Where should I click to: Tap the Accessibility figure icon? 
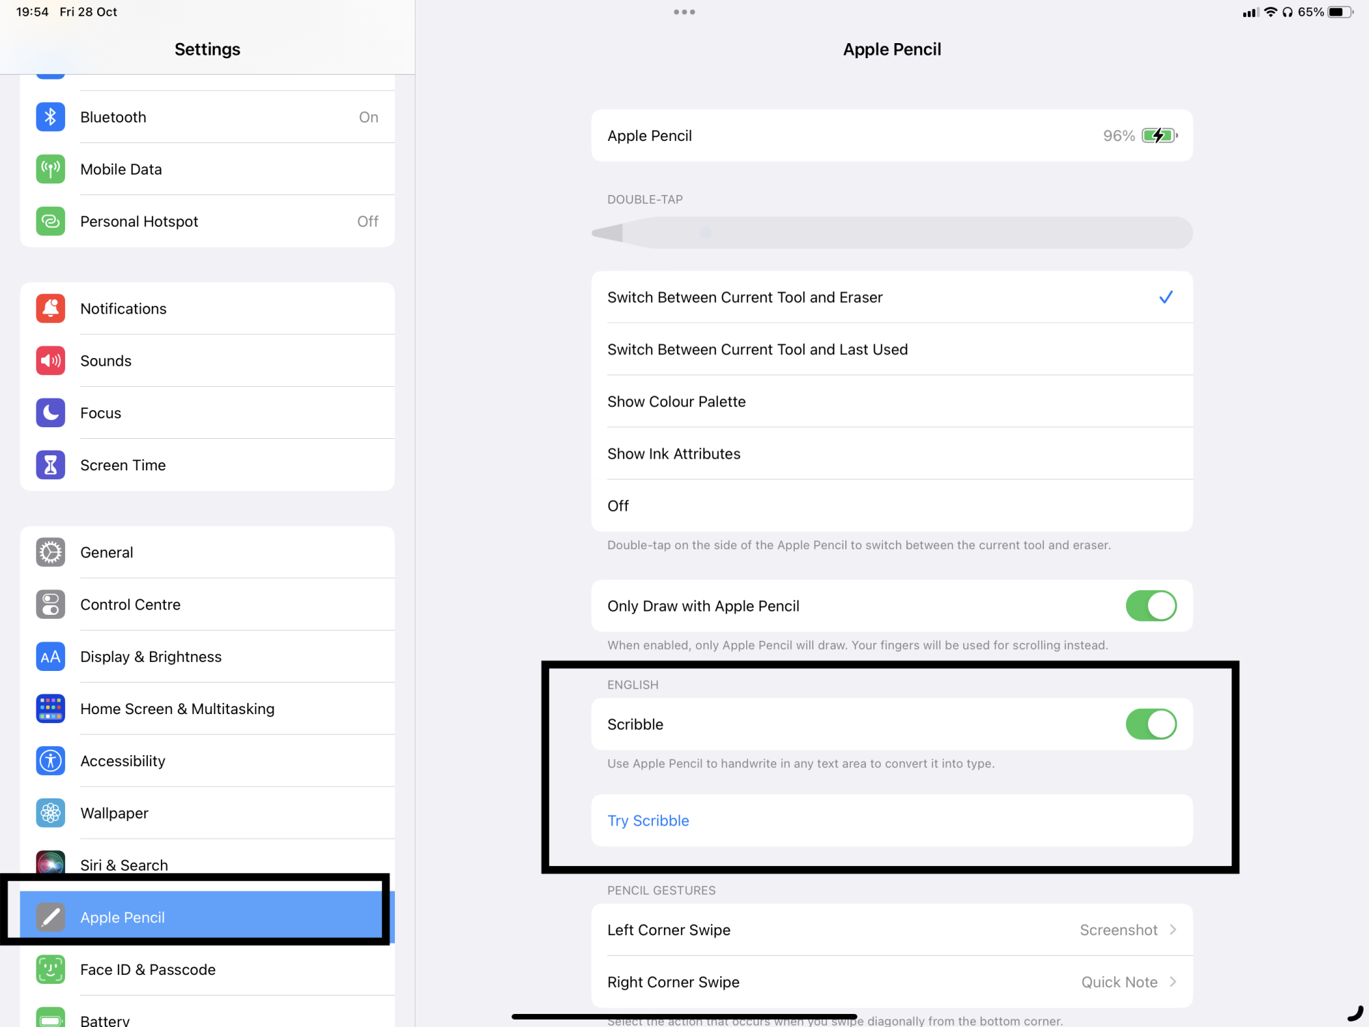pyautogui.click(x=50, y=761)
